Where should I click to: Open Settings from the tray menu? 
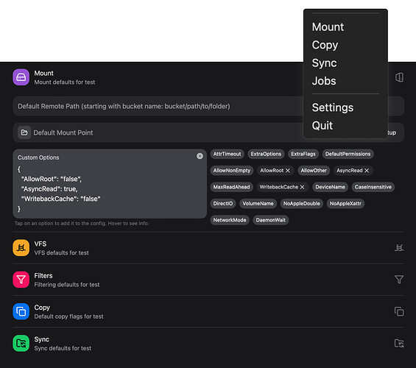[333, 107]
